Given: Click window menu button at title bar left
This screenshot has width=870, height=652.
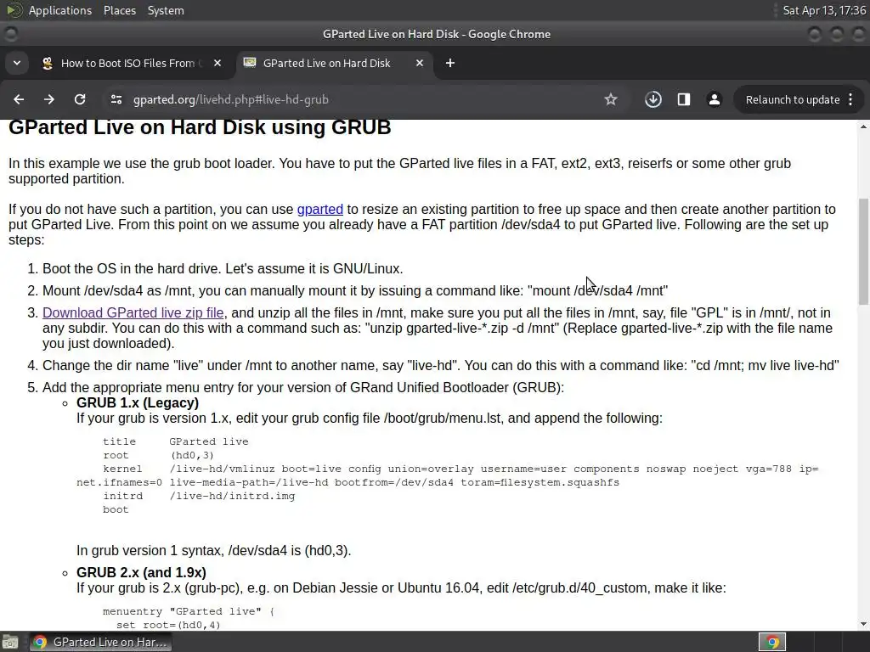Looking at the screenshot, I should (10, 34).
